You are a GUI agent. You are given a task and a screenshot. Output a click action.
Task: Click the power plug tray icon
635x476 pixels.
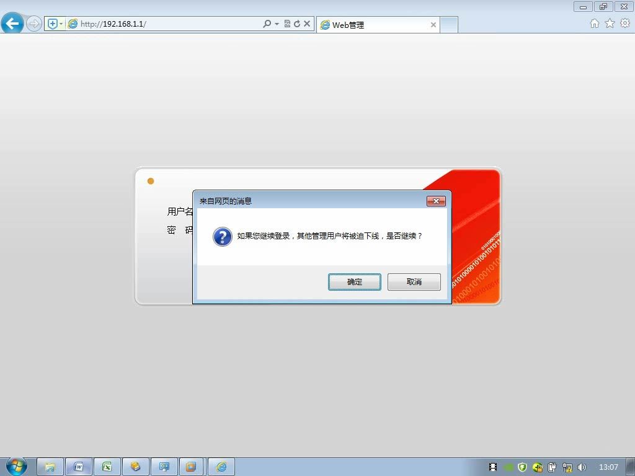pyautogui.click(x=553, y=467)
